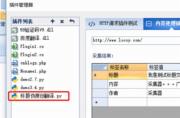
Task: Click the Python icon beside 标题伪原创翻译.py
Action: click(15, 96)
